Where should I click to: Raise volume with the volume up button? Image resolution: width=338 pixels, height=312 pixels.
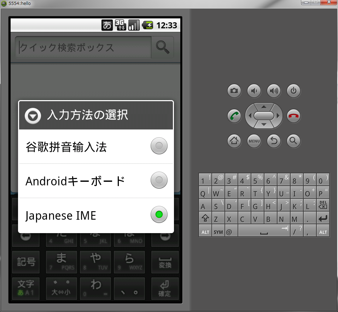coord(274,91)
